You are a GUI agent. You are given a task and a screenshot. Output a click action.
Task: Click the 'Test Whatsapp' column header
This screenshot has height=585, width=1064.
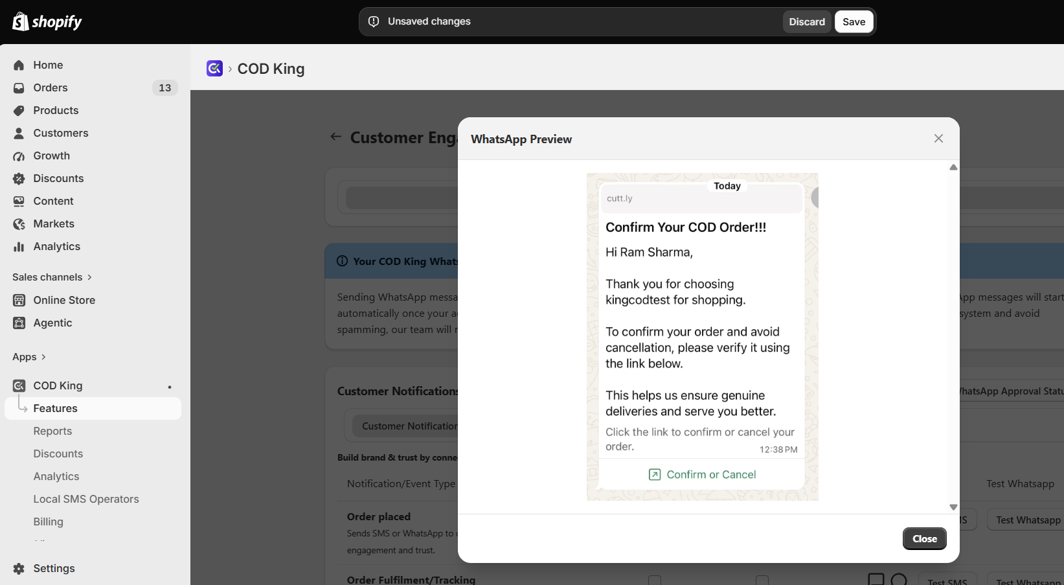tap(1020, 483)
